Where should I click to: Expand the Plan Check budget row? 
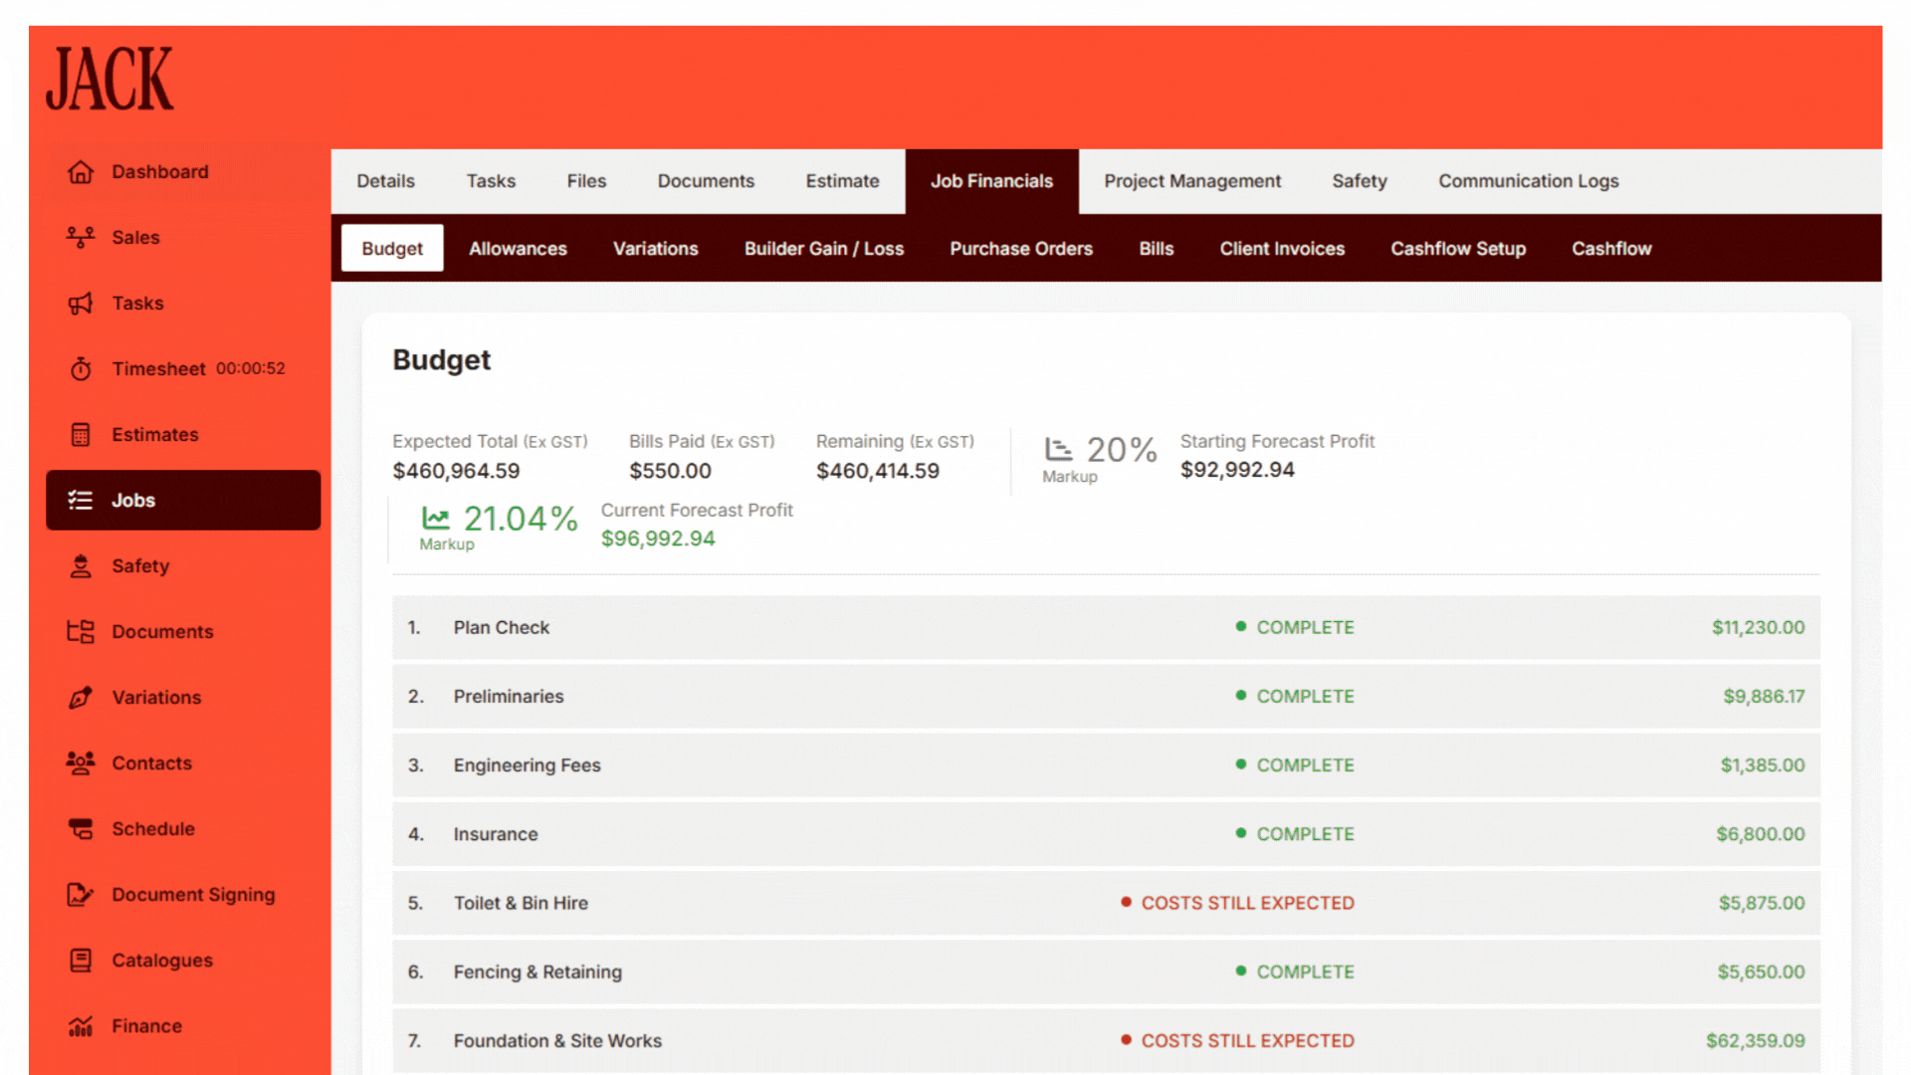point(502,628)
